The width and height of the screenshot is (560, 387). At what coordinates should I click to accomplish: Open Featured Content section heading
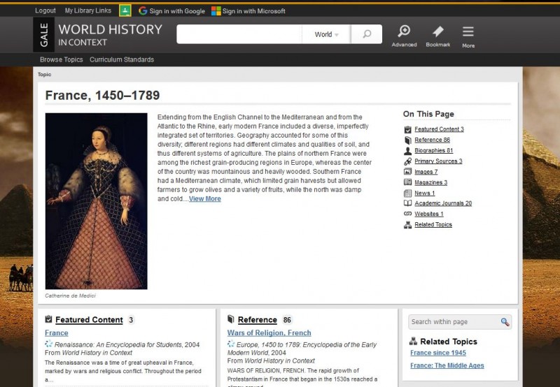coord(90,320)
